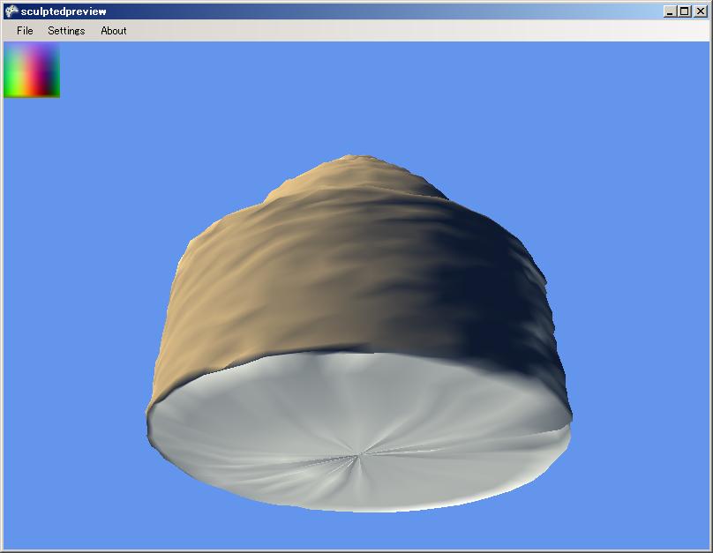Maximize the sculptedpreview window
Screen dimensions: 713x553
(x=685, y=11)
